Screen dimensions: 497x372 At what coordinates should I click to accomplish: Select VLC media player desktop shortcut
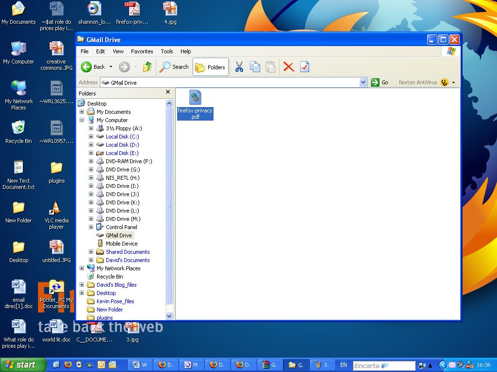tap(56, 215)
